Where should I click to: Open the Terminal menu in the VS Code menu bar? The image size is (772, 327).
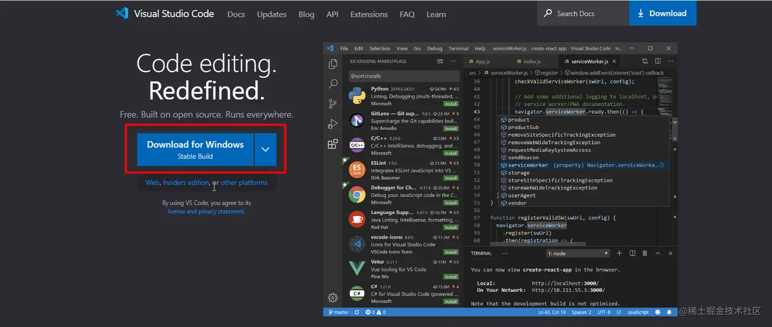459,48
